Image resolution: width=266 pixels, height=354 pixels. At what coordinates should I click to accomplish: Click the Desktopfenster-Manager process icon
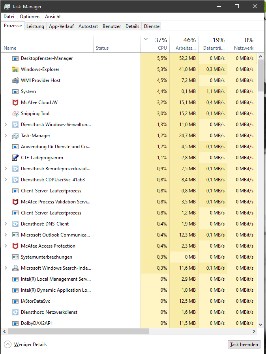tap(15, 58)
